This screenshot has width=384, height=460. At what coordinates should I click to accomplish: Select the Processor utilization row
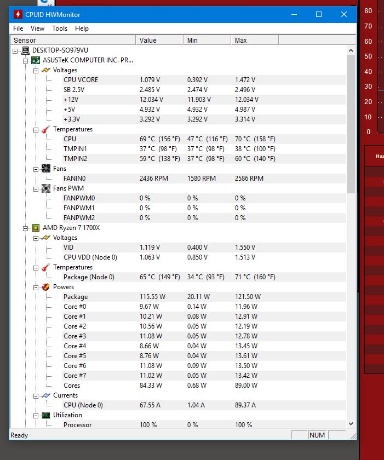[x=204, y=425]
